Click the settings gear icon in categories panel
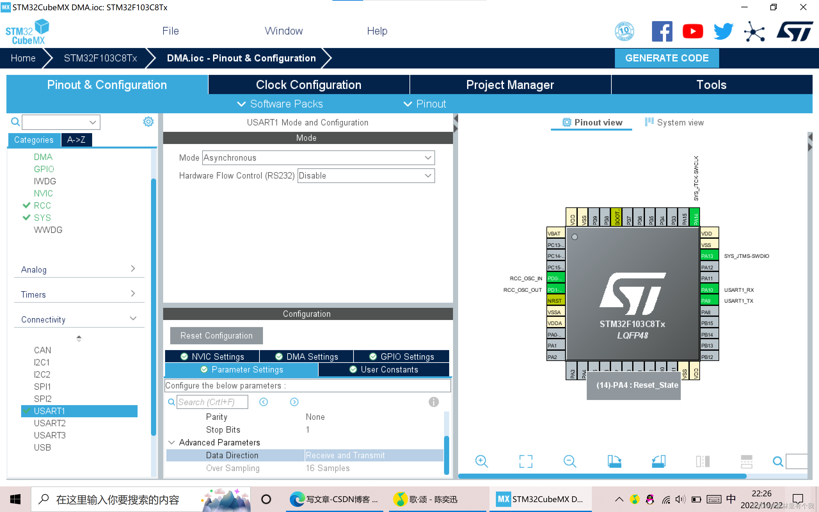The height and width of the screenshot is (512, 819). click(x=148, y=122)
